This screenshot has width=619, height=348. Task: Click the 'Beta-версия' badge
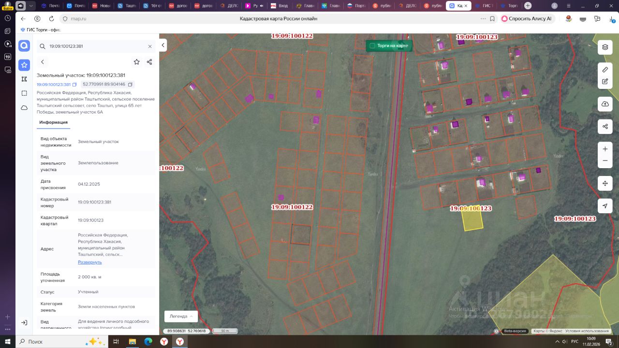[515, 331]
